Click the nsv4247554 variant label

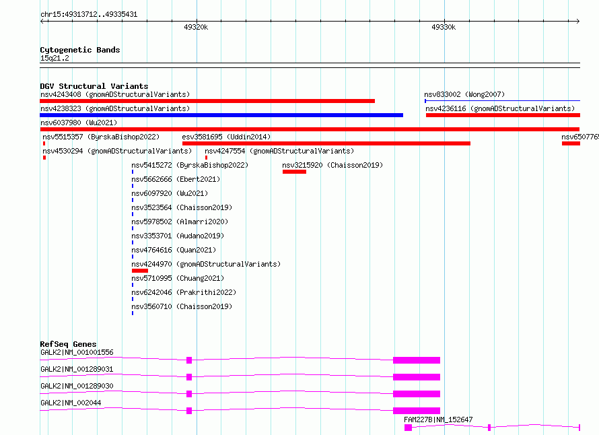click(x=279, y=151)
